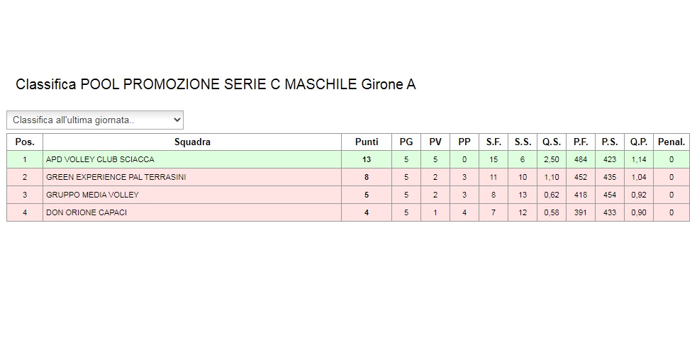This screenshot has height=337, width=697.
Task: Click the 'PV' column header
Action: click(x=435, y=142)
